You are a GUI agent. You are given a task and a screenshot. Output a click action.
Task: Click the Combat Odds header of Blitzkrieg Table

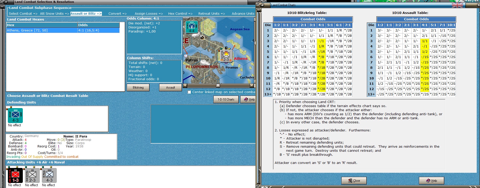(313, 19)
